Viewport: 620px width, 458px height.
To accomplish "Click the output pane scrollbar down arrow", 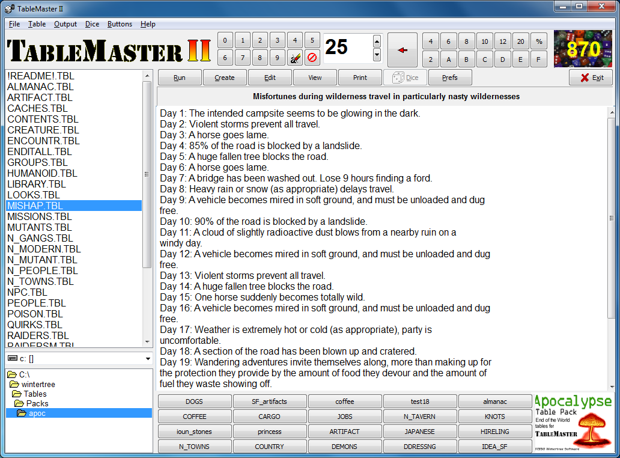I will click(612, 387).
